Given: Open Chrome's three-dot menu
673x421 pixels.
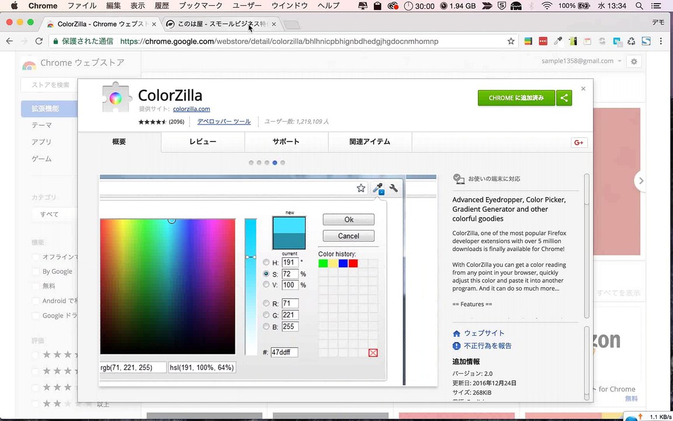Looking at the screenshot, I should pos(661,42).
